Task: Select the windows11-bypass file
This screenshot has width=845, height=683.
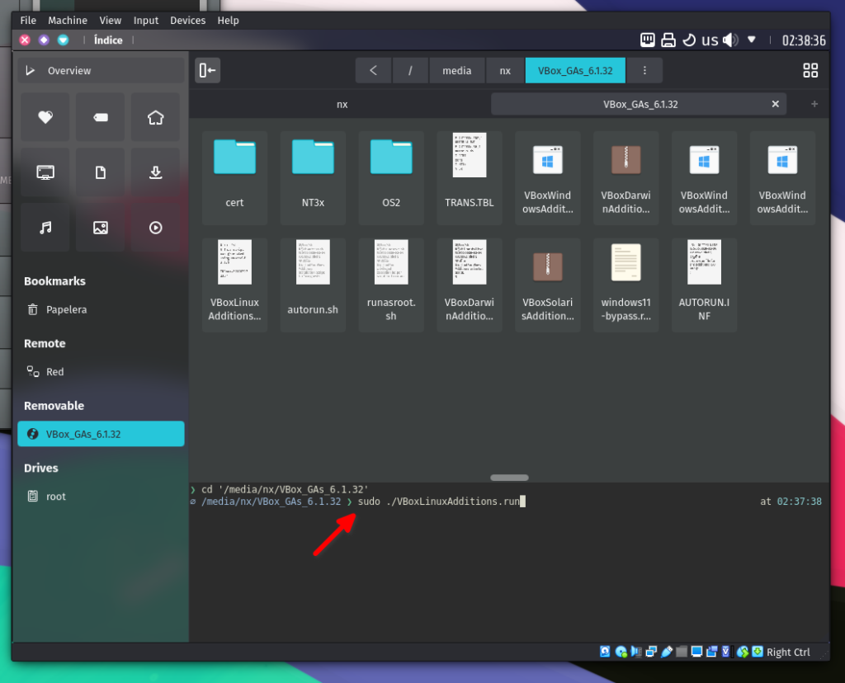Action: click(625, 285)
